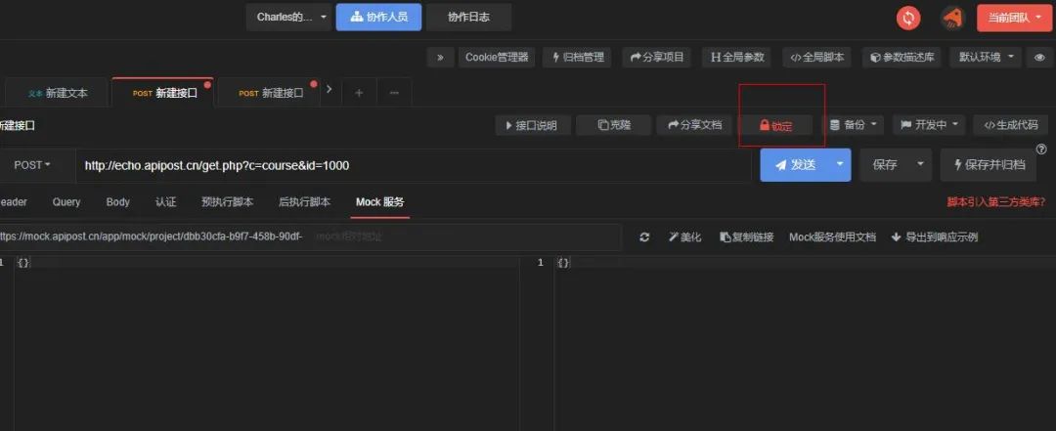
Task: Click the request URL input field
Action: 413,165
